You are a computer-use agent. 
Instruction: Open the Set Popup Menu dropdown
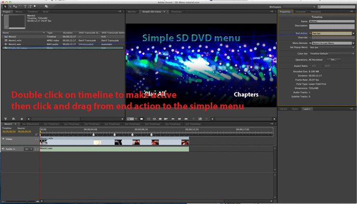332,48
